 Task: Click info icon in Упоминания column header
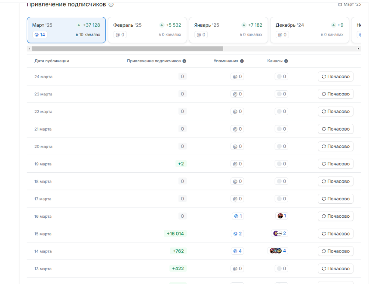242,61
